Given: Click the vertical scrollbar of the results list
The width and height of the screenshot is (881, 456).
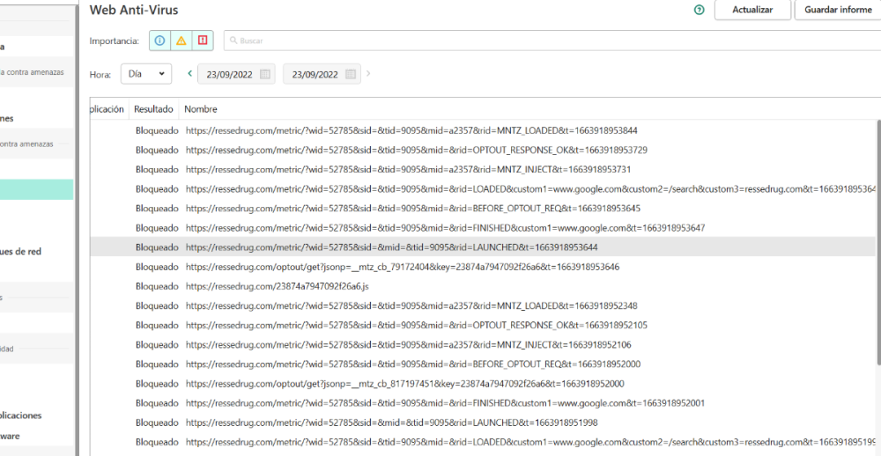Looking at the screenshot, I should click(x=878, y=241).
